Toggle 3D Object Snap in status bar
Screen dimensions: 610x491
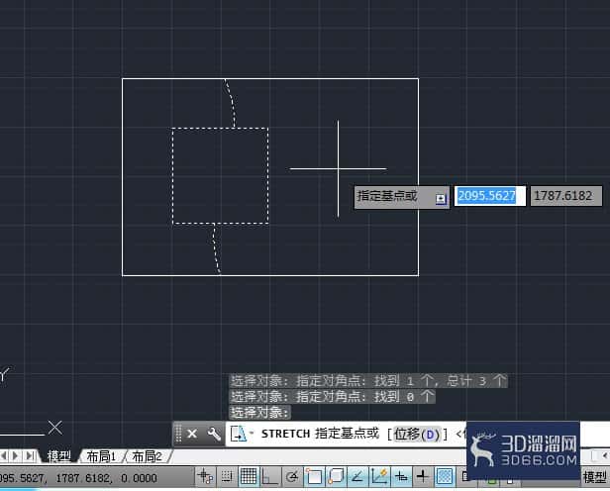click(336, 476)
